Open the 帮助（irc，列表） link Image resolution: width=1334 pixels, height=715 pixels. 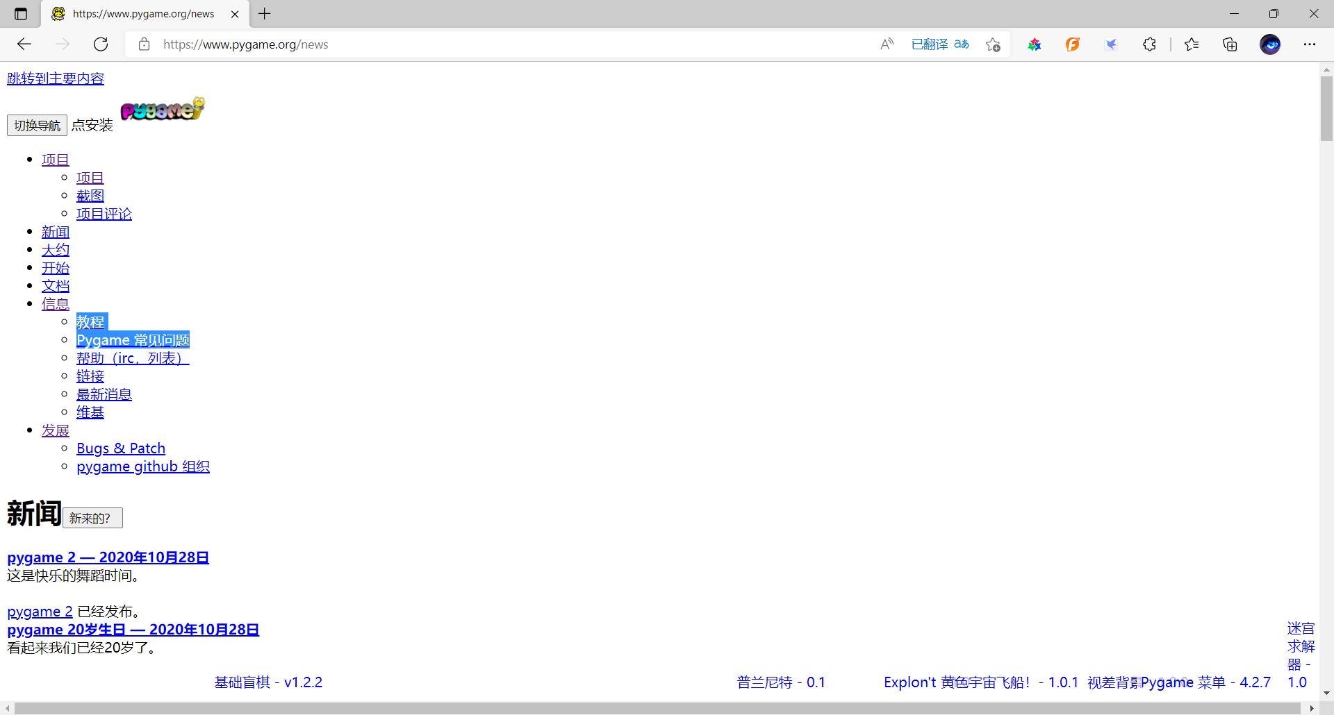(x=133, y=358)
